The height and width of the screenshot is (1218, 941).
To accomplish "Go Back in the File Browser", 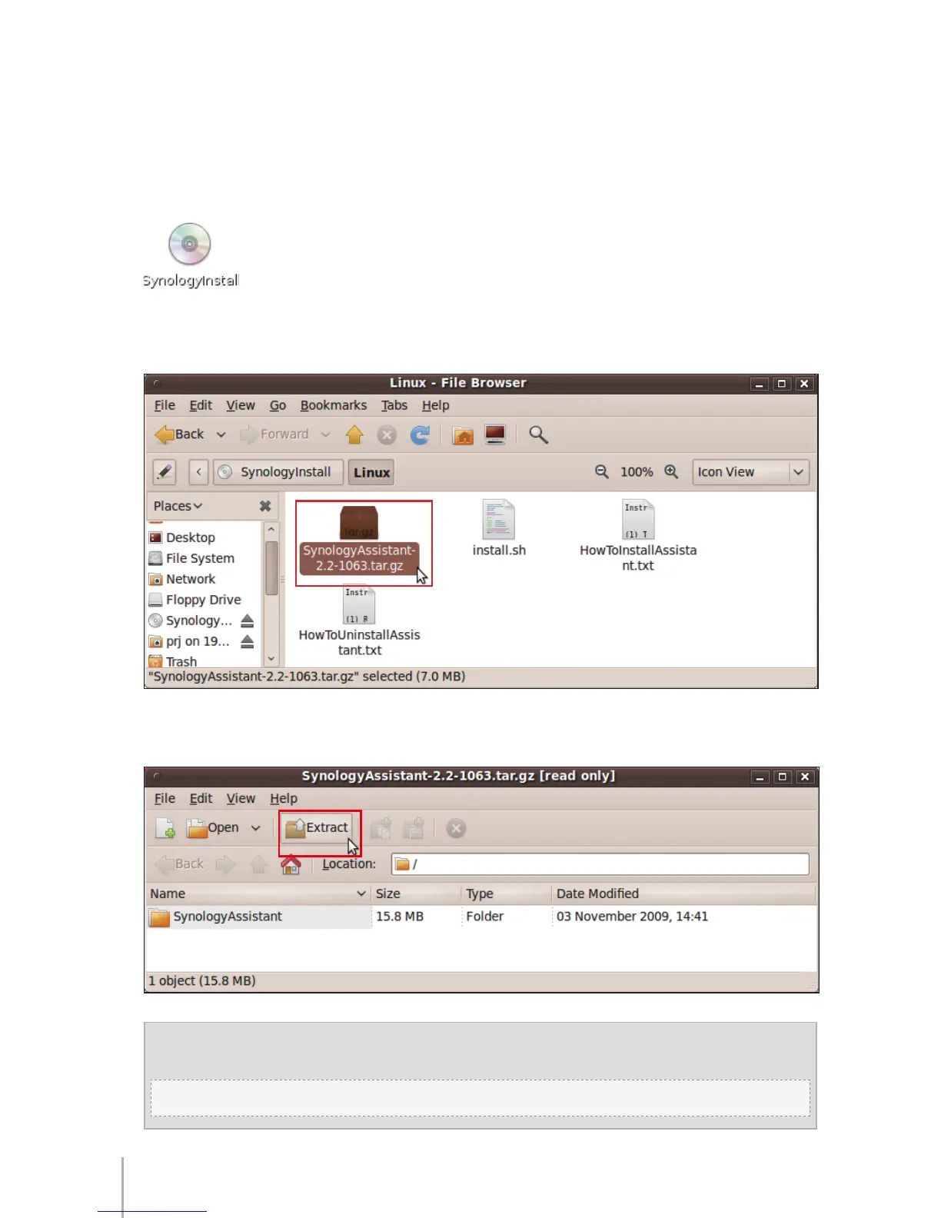I will coord(180,434).
